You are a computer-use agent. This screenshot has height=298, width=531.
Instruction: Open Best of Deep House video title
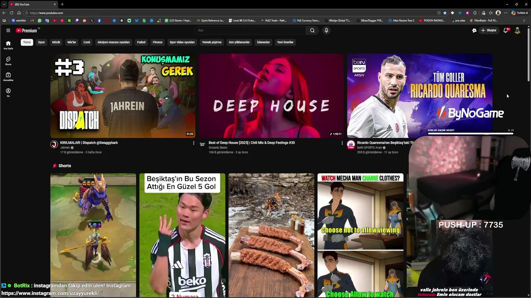click(252, 143)
